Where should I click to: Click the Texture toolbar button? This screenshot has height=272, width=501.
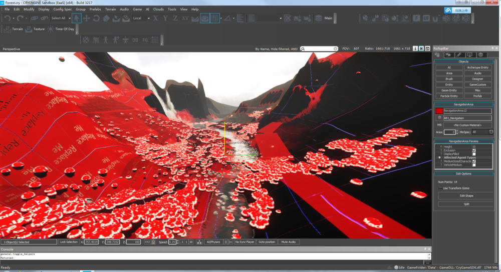coord(35,29)
